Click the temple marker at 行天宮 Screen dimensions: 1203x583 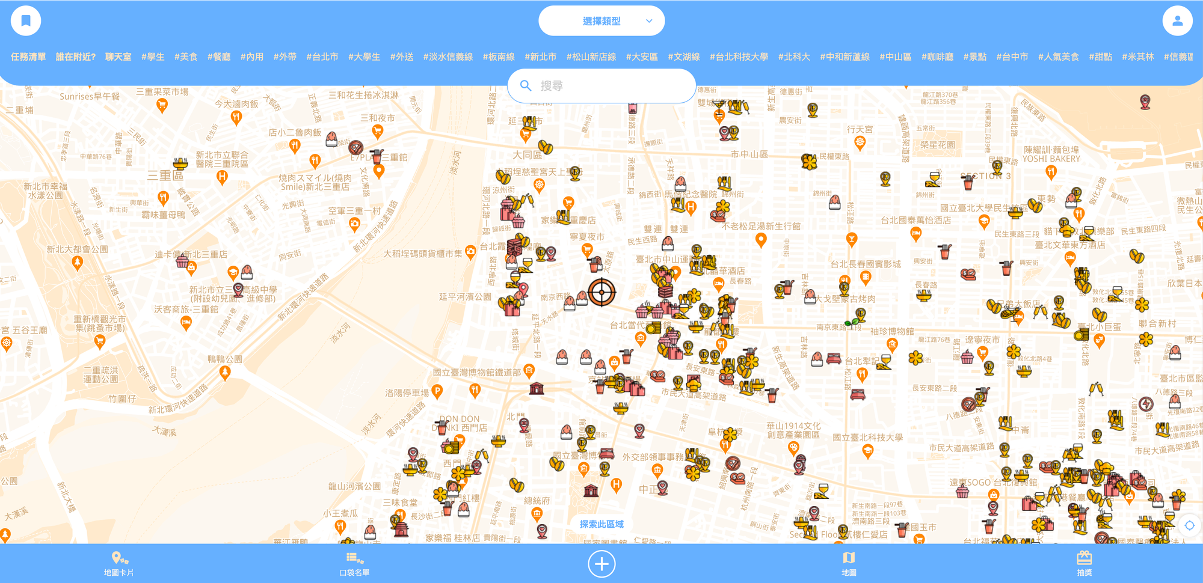click(860, 143)
